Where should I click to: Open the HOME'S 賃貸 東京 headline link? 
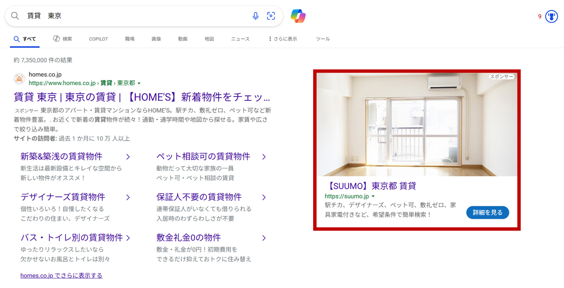(142, 97)
